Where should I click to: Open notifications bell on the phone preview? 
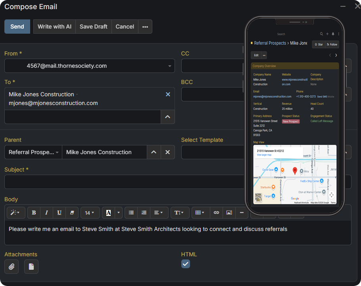(x=332, y=34)
